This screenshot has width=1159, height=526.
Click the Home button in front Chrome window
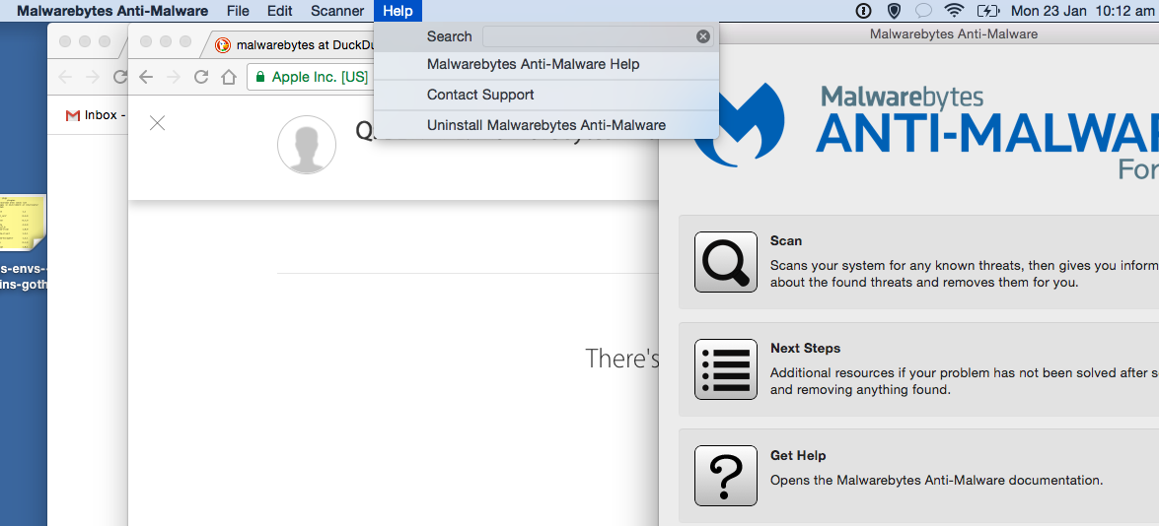click(x=229, y=77)
